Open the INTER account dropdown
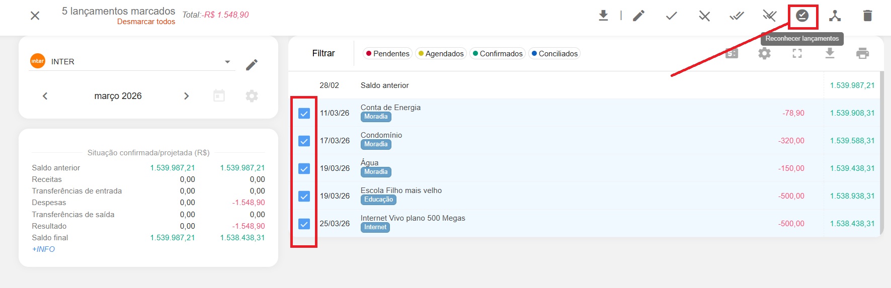The height and width of the screenshot is (288, 891). click(227, 62)
